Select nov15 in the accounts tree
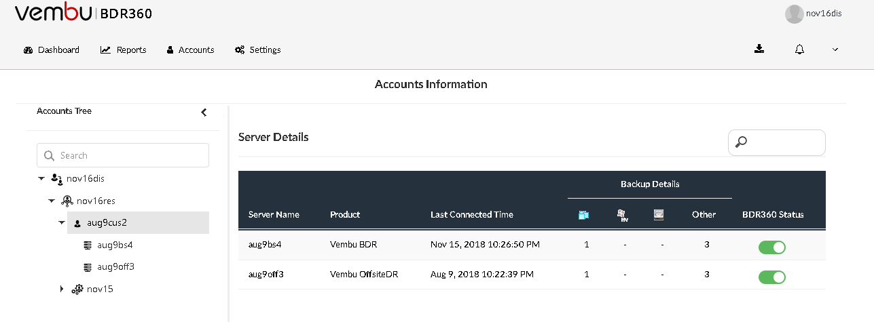The image size is (874, 322). tap(100, 289)
